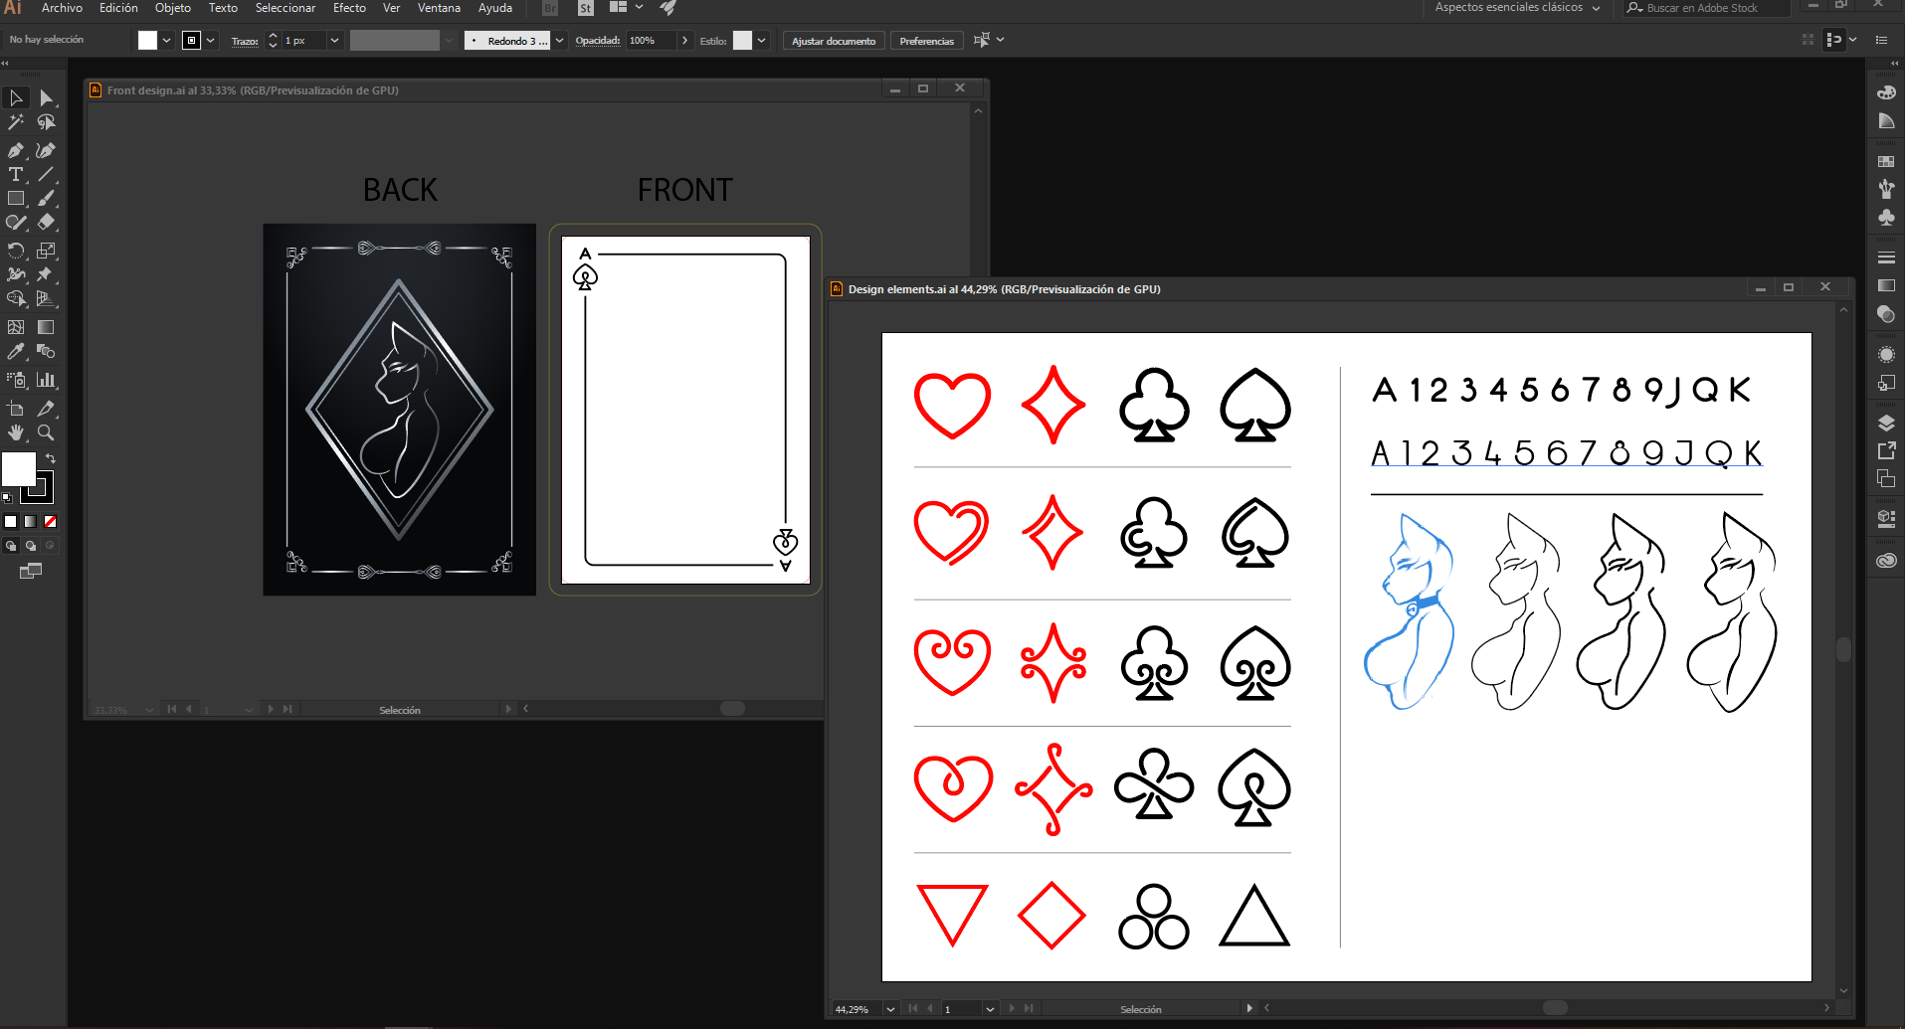Set paint mode to Gradient

30,521
